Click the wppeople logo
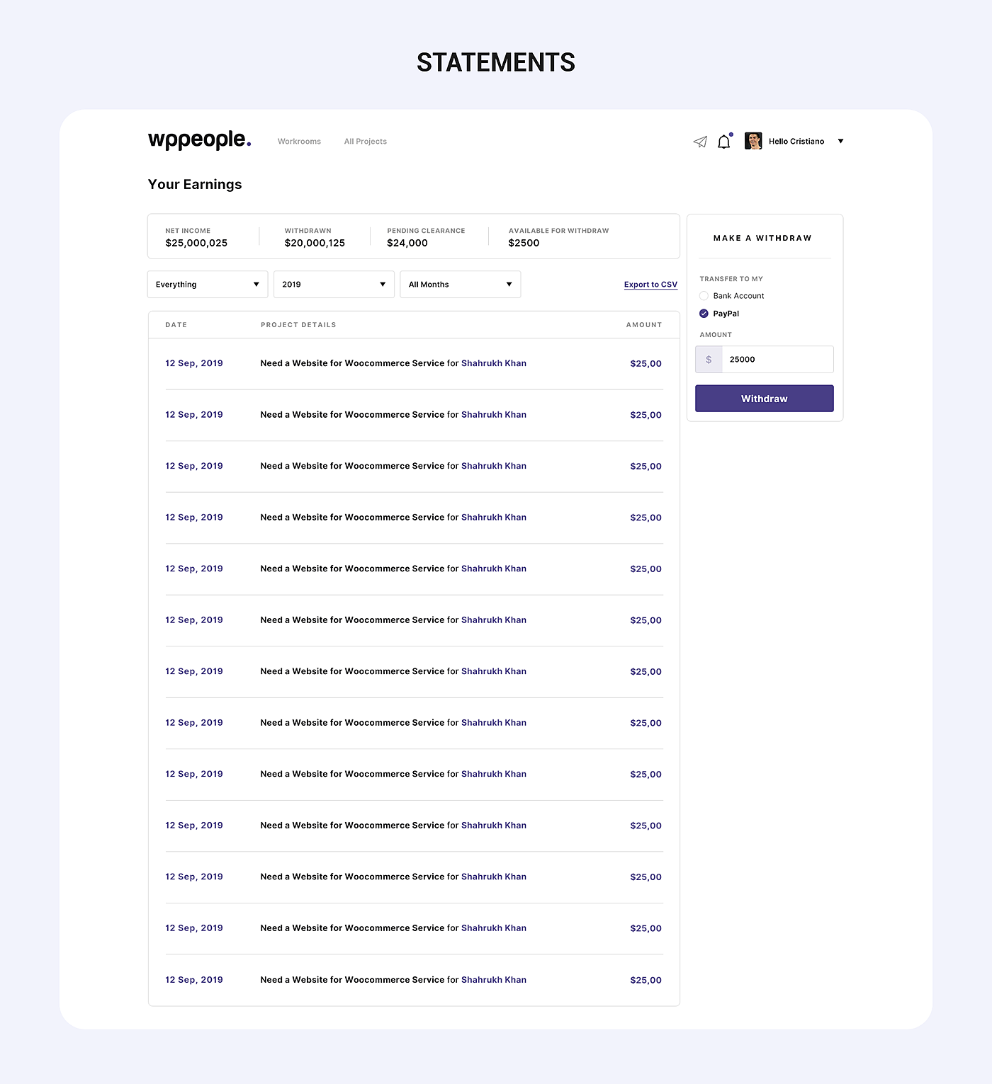 [199, 139]
